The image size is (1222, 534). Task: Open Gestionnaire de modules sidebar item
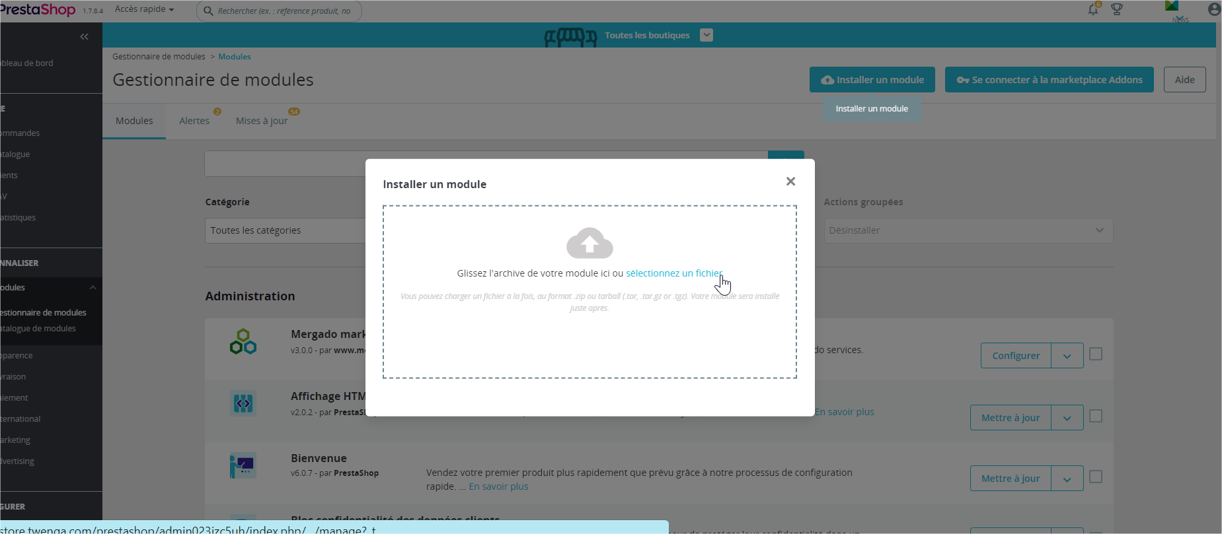click(44, 313)
